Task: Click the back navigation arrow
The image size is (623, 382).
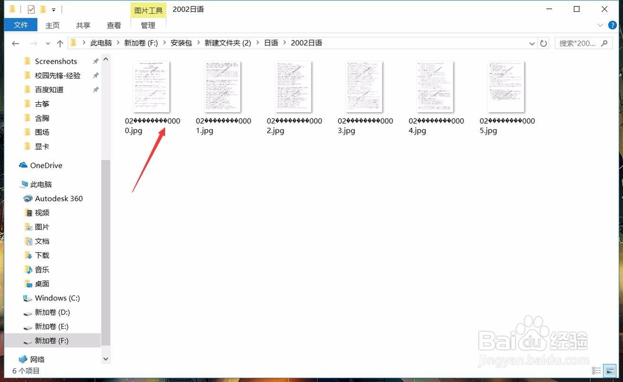Action: (15, 43)
